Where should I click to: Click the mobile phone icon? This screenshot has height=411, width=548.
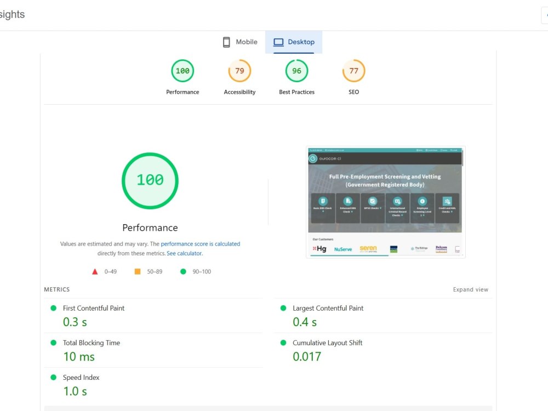point(226,42)
